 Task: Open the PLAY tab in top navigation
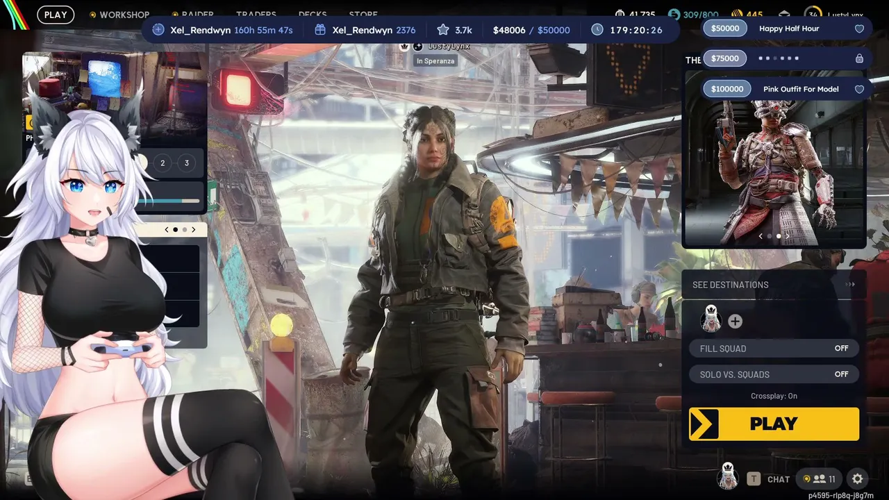coord(56,15)
